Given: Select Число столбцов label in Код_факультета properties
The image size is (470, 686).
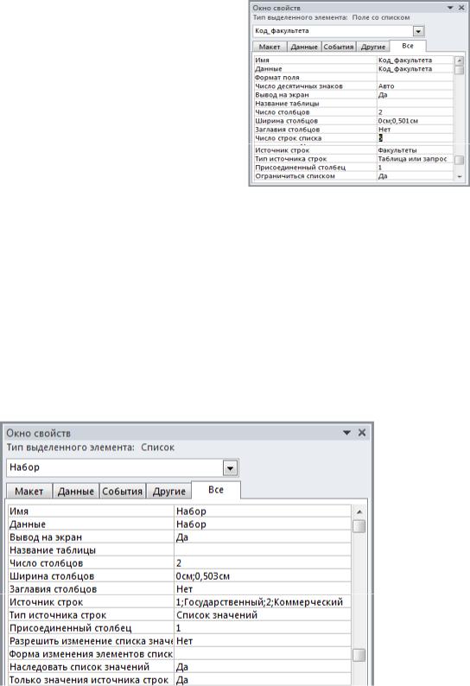Looking at the screenshot, I should (283, 112).
